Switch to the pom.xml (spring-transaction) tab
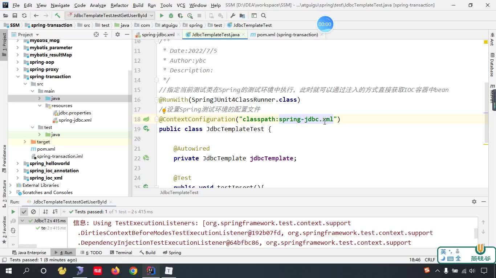 pos(287,35)
